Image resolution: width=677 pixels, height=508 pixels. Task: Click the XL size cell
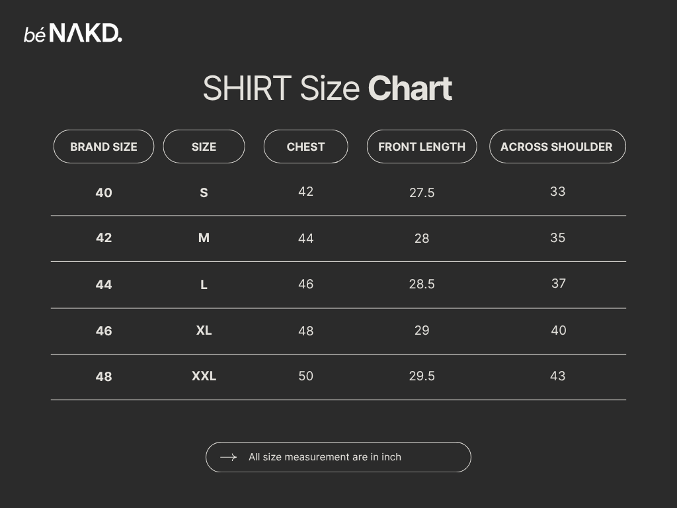(204, 330)
